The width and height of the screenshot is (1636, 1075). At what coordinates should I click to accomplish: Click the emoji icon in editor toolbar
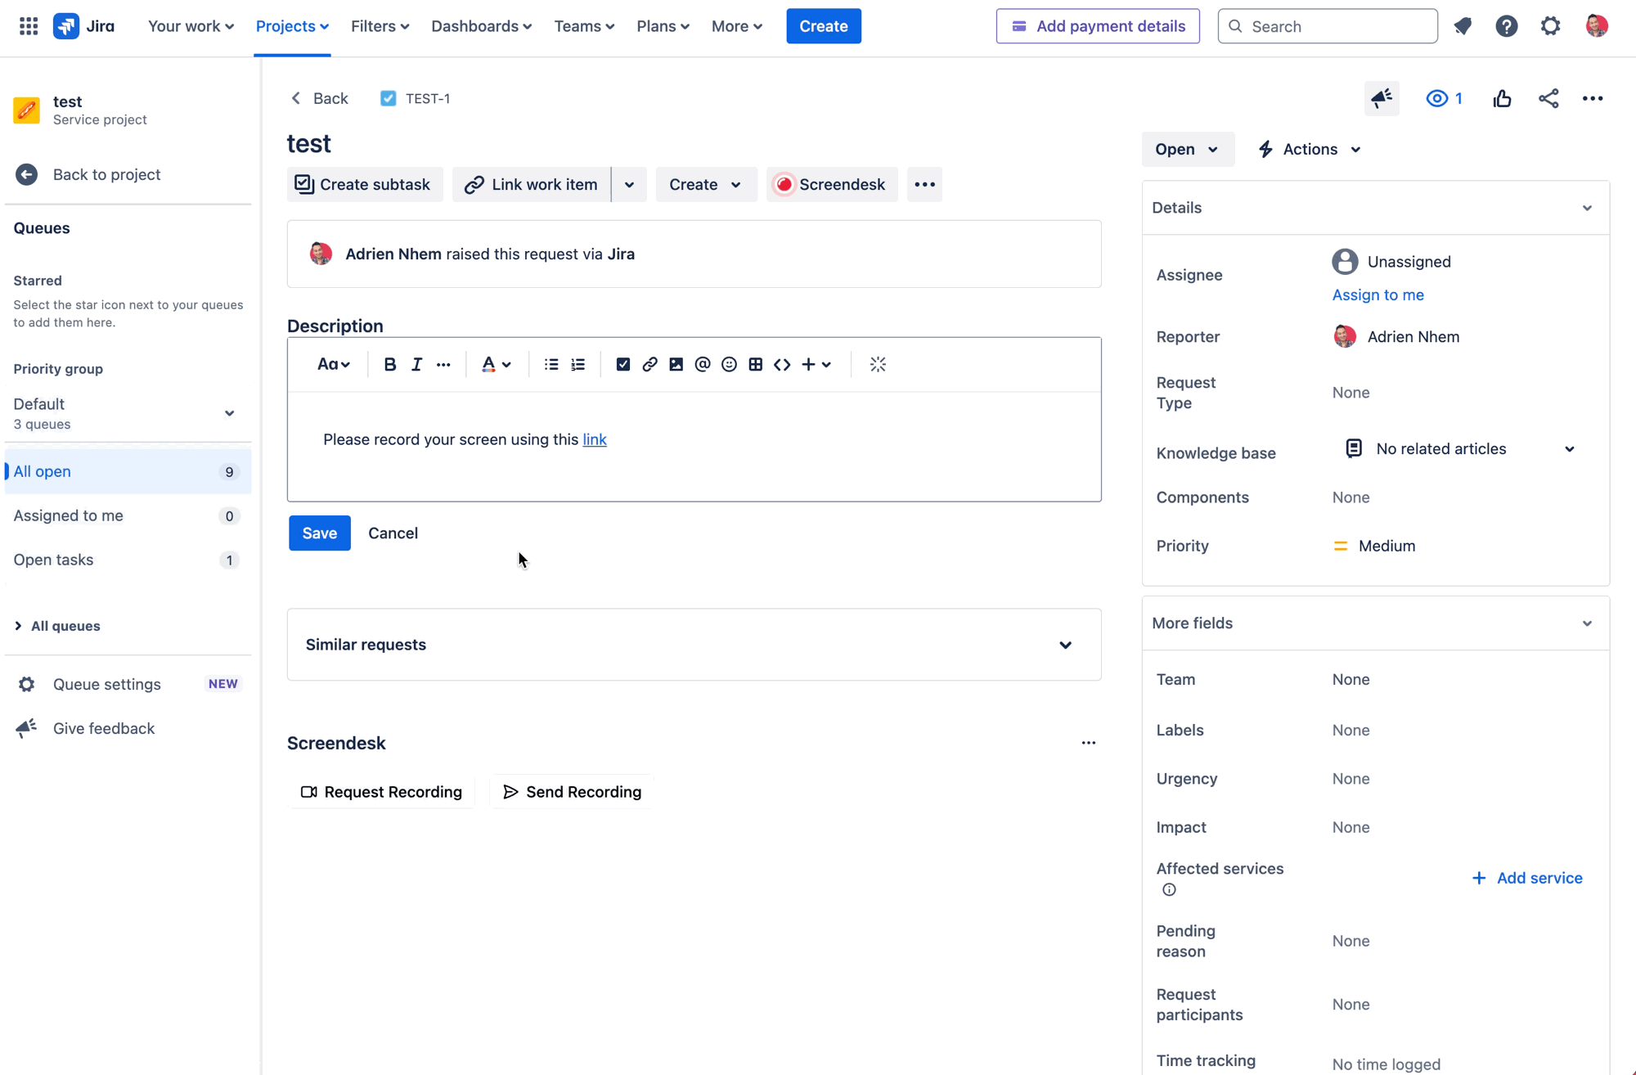pos(729,365)
